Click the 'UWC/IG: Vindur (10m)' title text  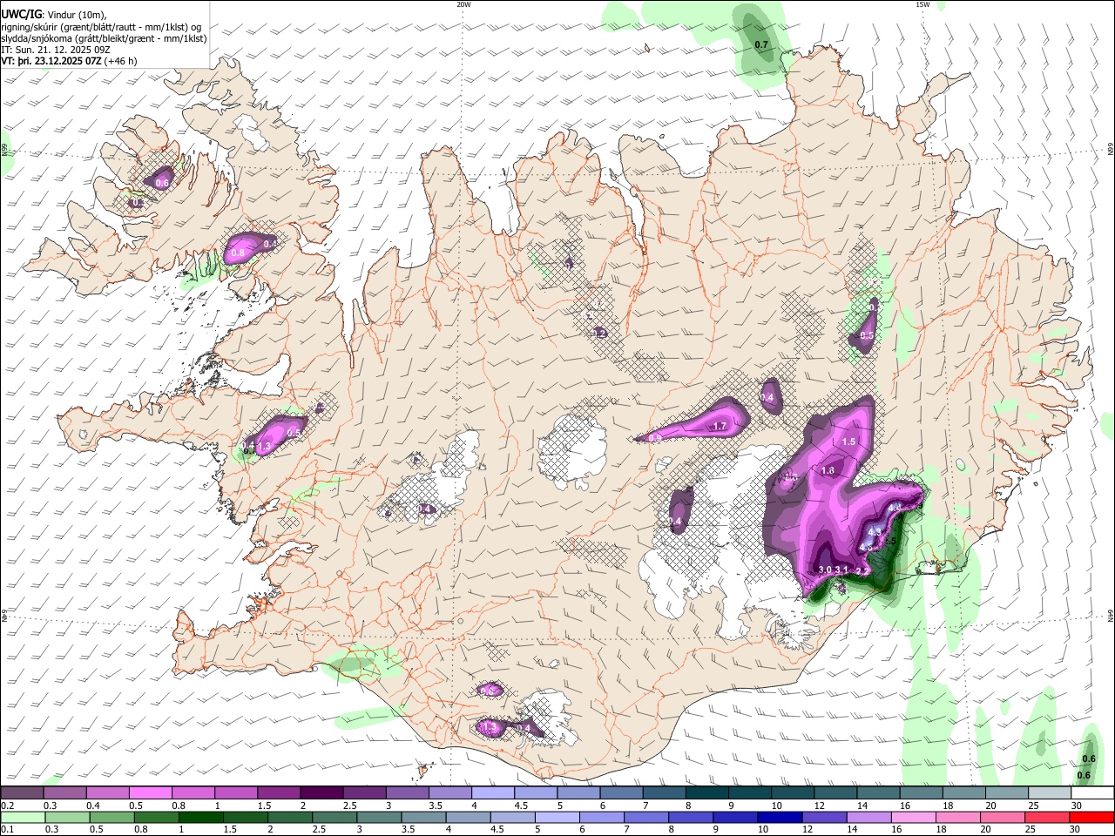pyautogui.click(x=52, y=15)
